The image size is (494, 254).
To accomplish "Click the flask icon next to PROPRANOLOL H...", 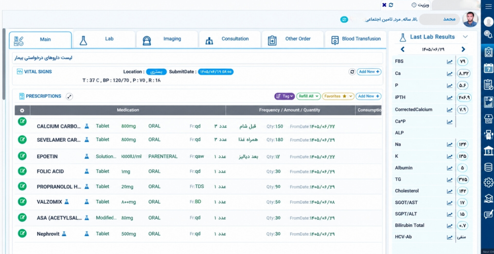I will click(x=87, y=187).
